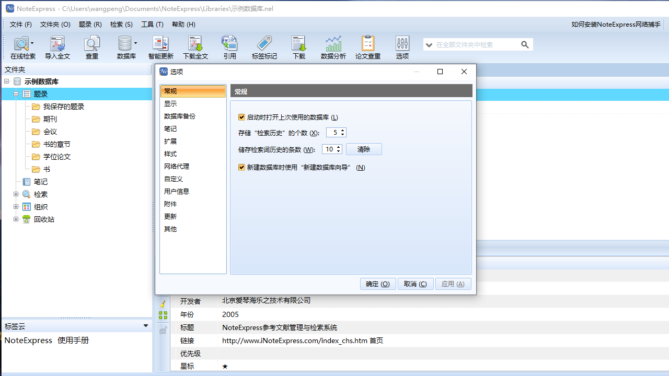
Task: Open the 工具 menu
Action: pos(152,24)
